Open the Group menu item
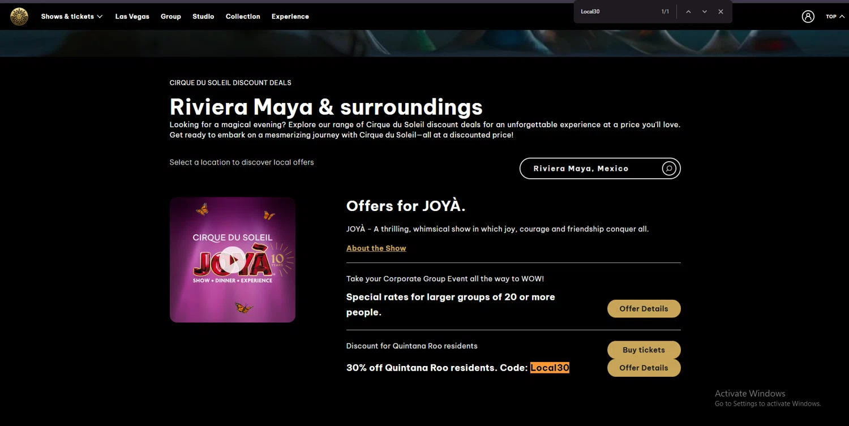 click(171, 16)
